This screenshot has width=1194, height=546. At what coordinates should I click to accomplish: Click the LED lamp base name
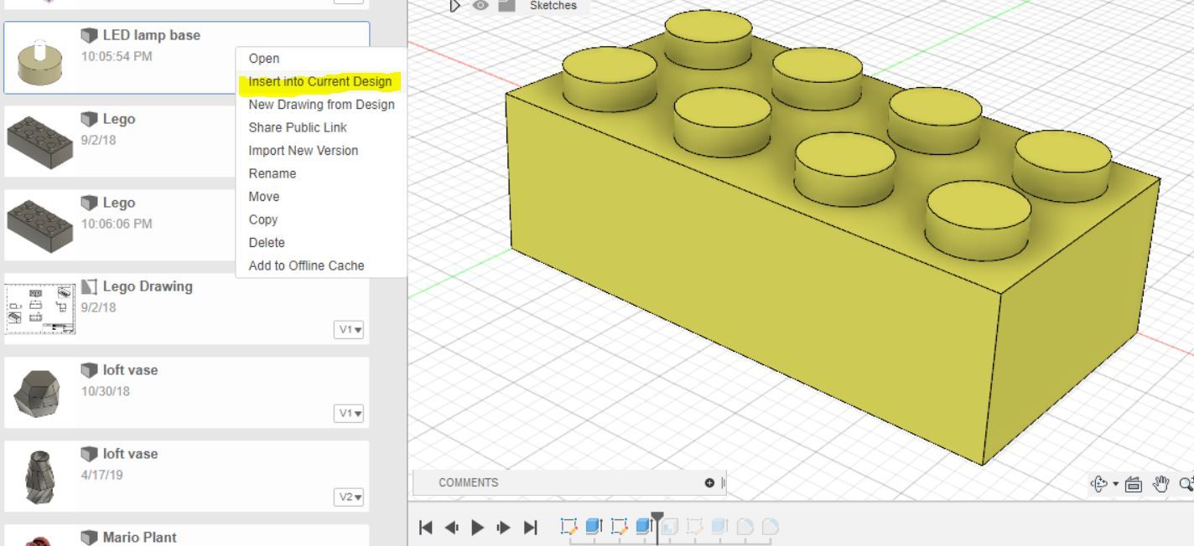(x=152, y=35)
